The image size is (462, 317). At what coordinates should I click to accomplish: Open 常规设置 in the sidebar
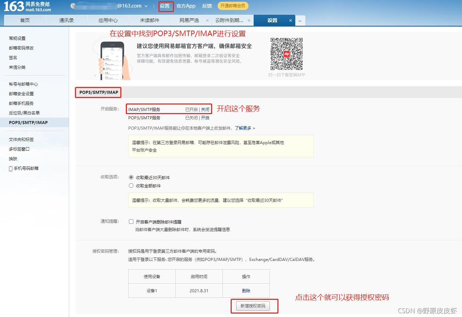[x=17, y=39]
